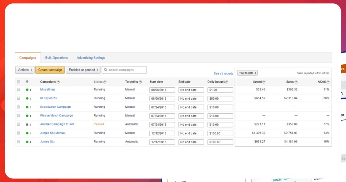The height and width of the screenshot is (182, 346).
Task: Click the Create campaign button
Action: pyautogui.click(x=50, y=70)
